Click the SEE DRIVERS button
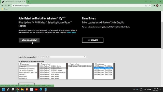Viewport: 163px width, 92px height. (93, 40)
